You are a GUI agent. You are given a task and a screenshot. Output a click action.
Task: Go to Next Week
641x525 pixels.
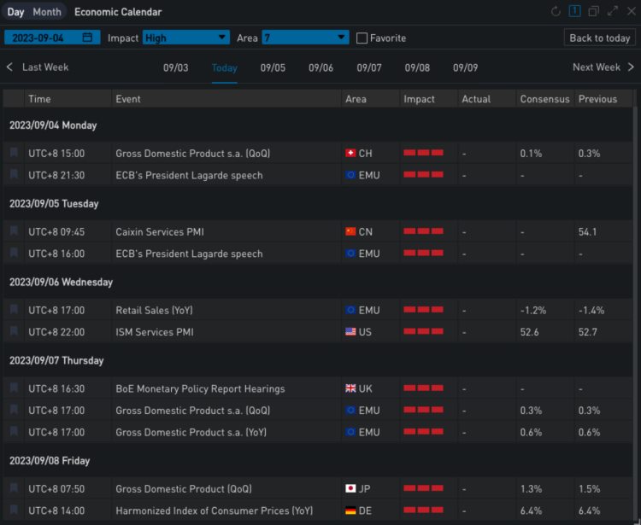click(603, 67)
